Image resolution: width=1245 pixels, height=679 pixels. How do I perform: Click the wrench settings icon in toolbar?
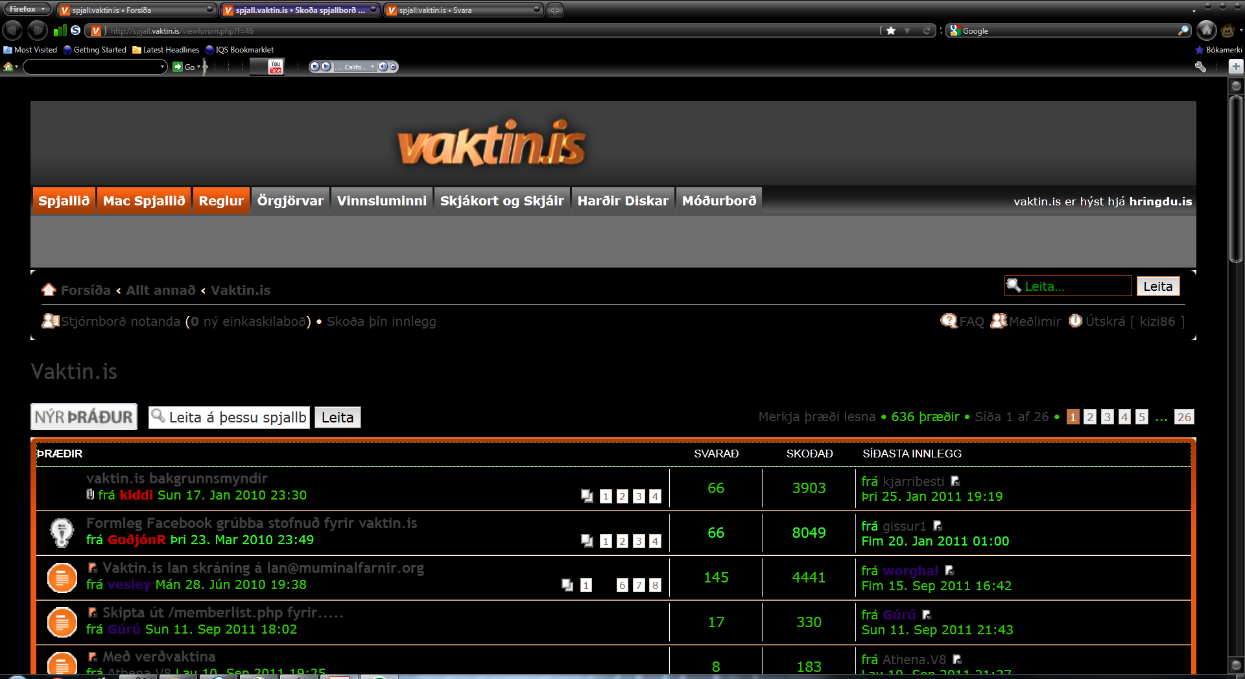[x=1200, y=67]
